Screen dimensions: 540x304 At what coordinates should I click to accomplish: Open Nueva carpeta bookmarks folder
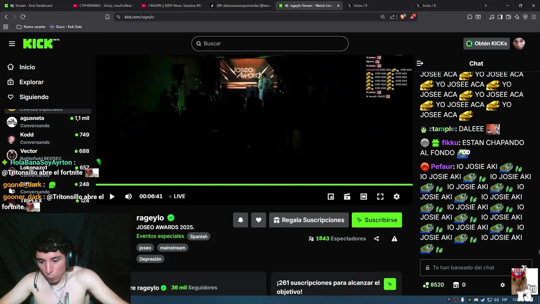pyautogui.click(x=31, y=27)
